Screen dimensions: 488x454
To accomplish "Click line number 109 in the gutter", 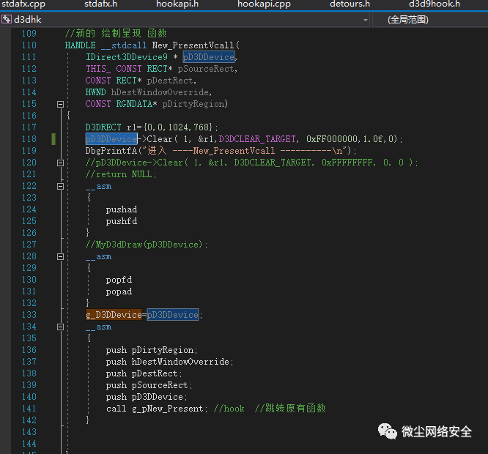I will 29,34.
